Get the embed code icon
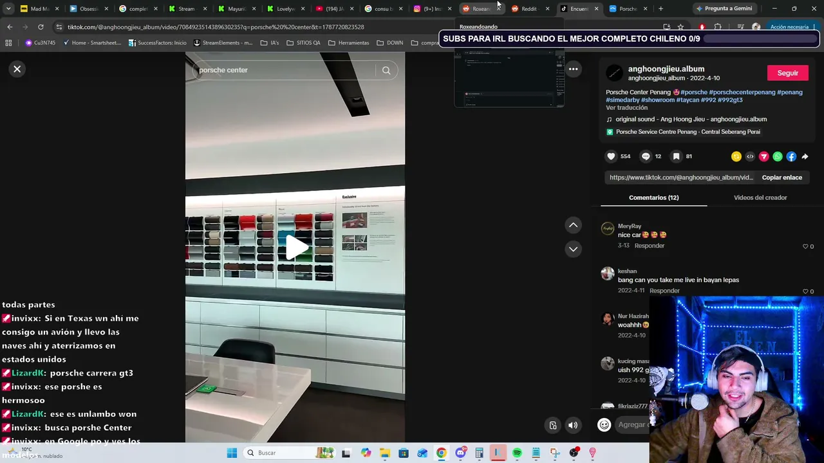This screenshot has width=824, height=463. click(750, 156)
